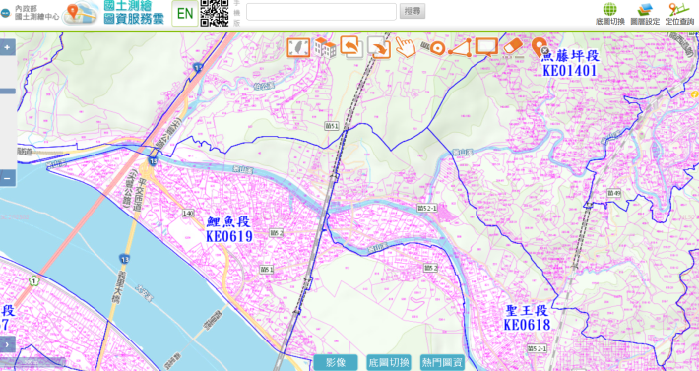699x371 pixels.
Task: Open the 3D buildings view
Action: click(x=325, y=47)
